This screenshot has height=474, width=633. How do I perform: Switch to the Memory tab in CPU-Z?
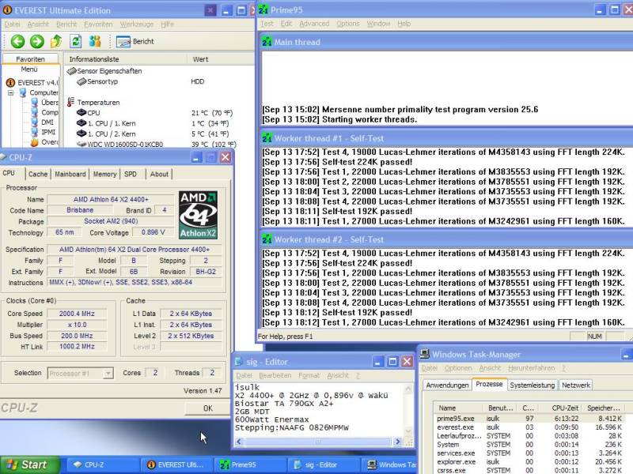click(104, 174)
